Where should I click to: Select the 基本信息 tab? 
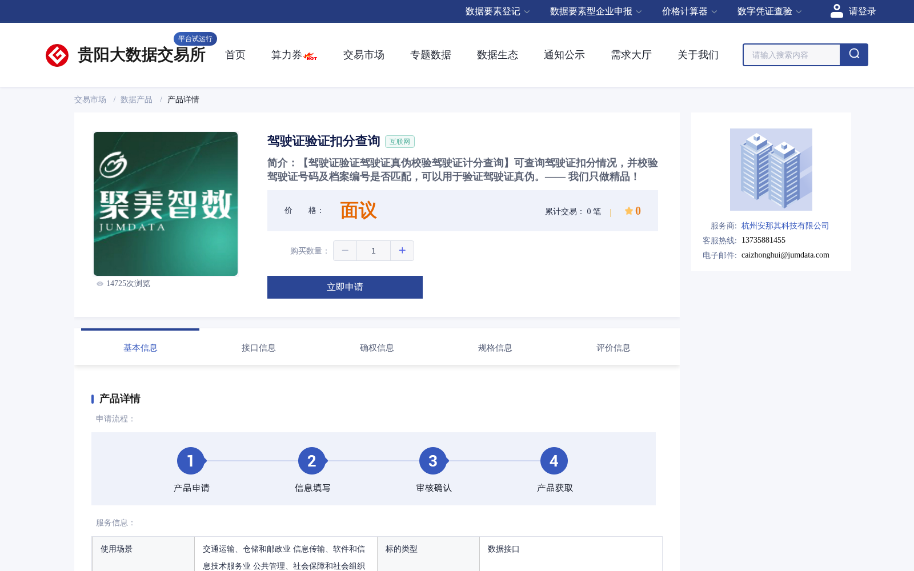141,348
